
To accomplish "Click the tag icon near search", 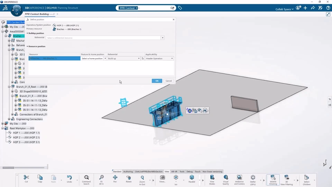I will click(x=180, y=8).
